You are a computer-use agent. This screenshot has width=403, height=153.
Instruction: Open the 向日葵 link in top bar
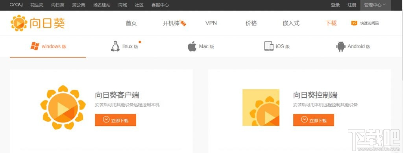point(57,5)
